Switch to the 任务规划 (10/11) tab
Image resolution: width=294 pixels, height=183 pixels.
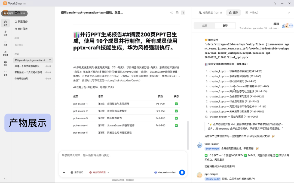(x=210, y=13)
